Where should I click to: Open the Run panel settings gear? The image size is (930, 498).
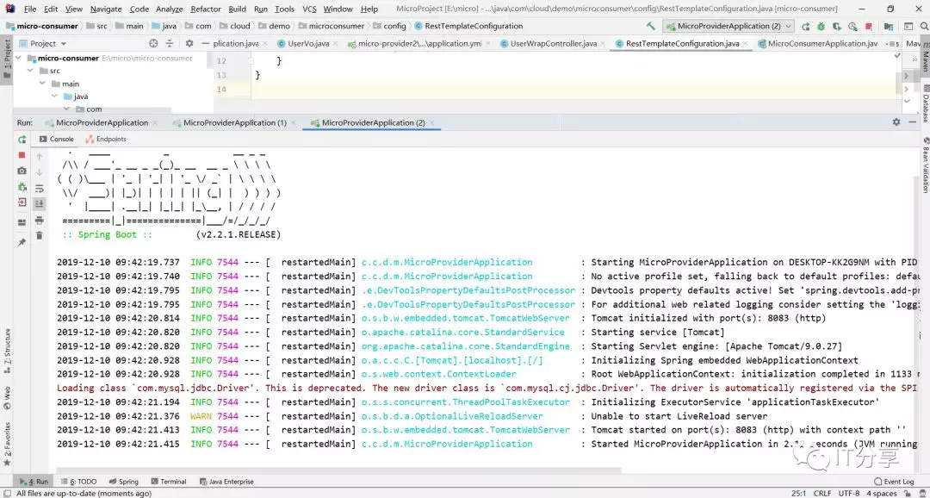(x=896, y=121)
